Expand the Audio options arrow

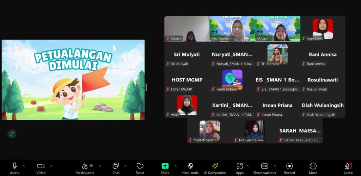click(x=24, y=166)
